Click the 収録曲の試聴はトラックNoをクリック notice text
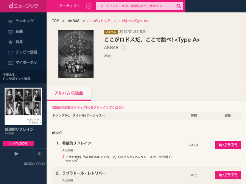246x184 pixels. [88, 108]
